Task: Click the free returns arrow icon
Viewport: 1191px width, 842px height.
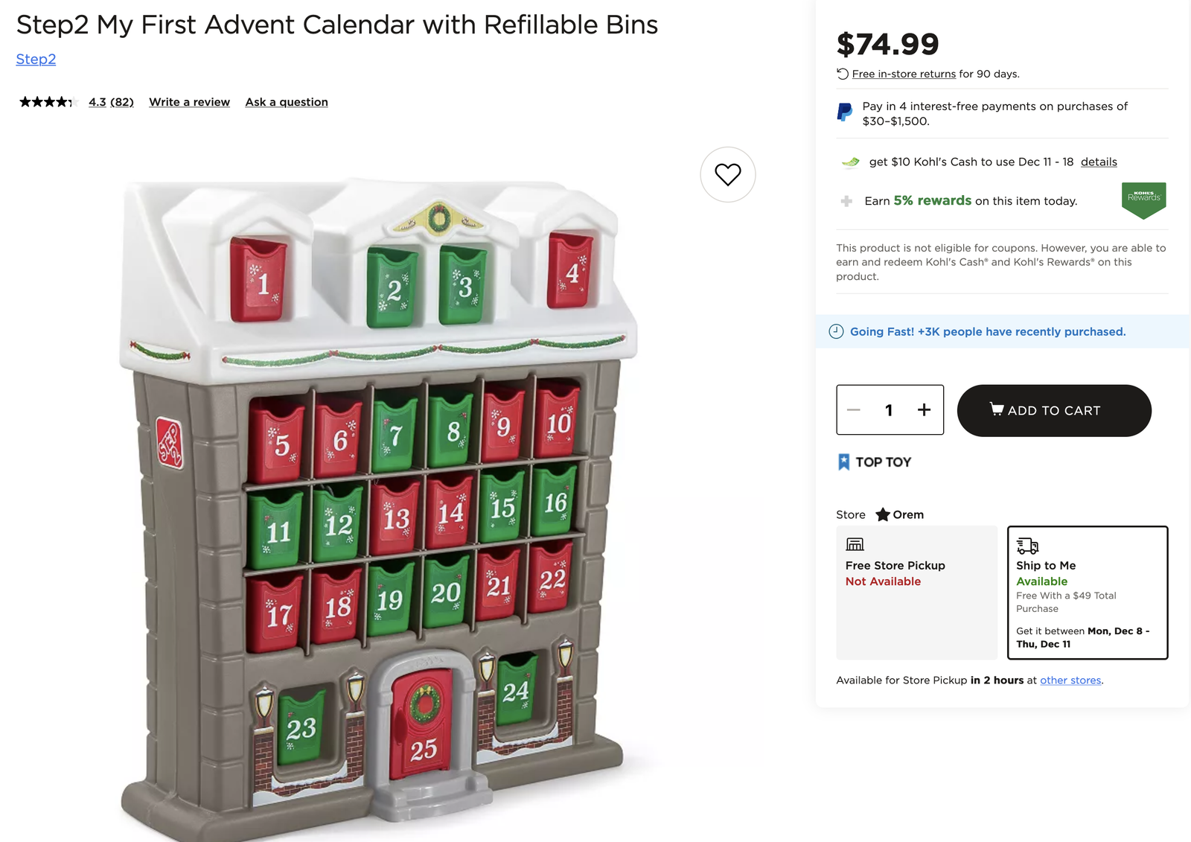Action: (843, 74)
